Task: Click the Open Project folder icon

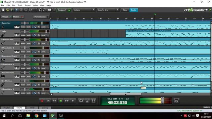Action: tap(8, 10)
